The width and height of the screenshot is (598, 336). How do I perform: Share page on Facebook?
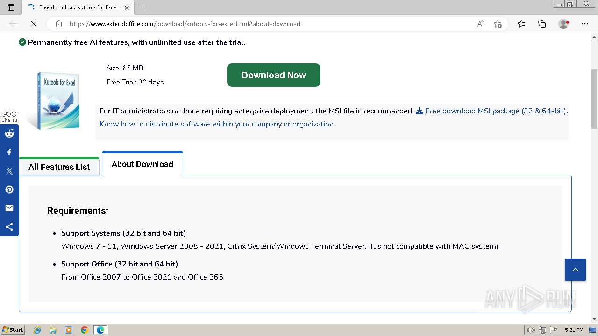(9, 152)
